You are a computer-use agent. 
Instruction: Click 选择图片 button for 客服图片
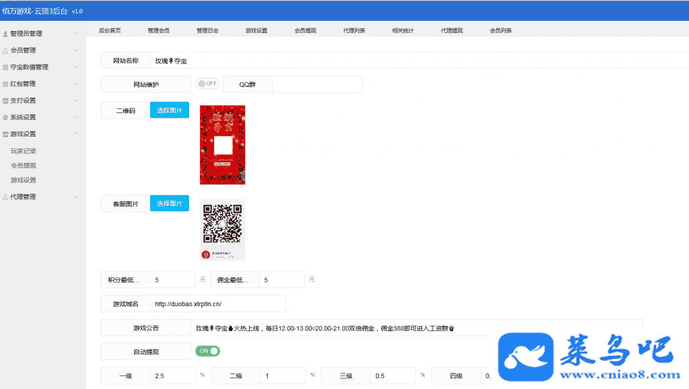170,203
